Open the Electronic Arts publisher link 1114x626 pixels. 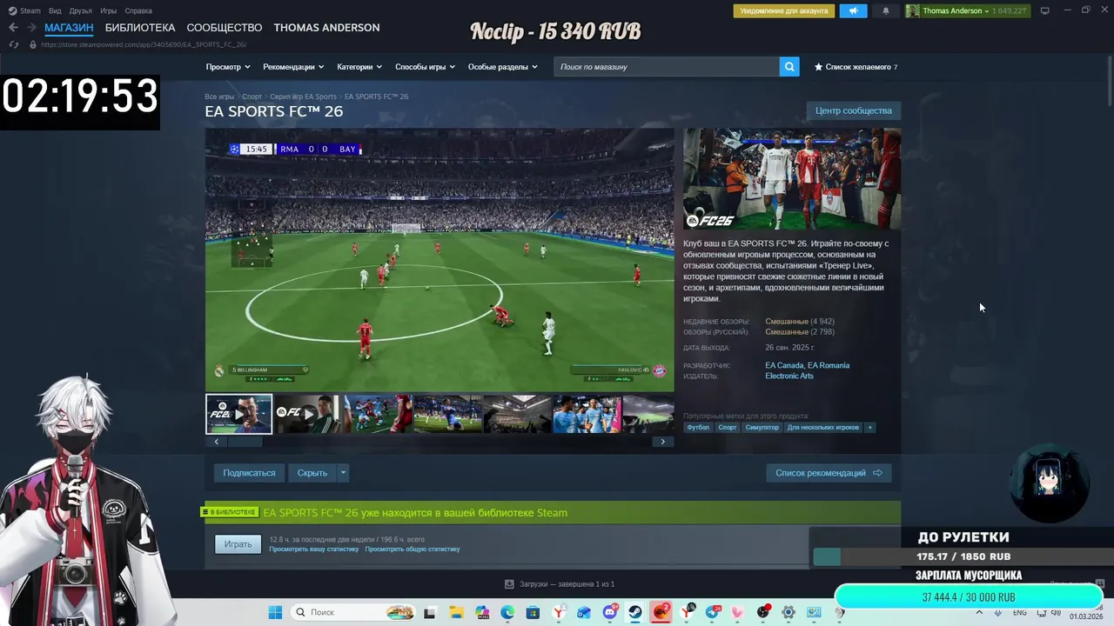(789, 376)
